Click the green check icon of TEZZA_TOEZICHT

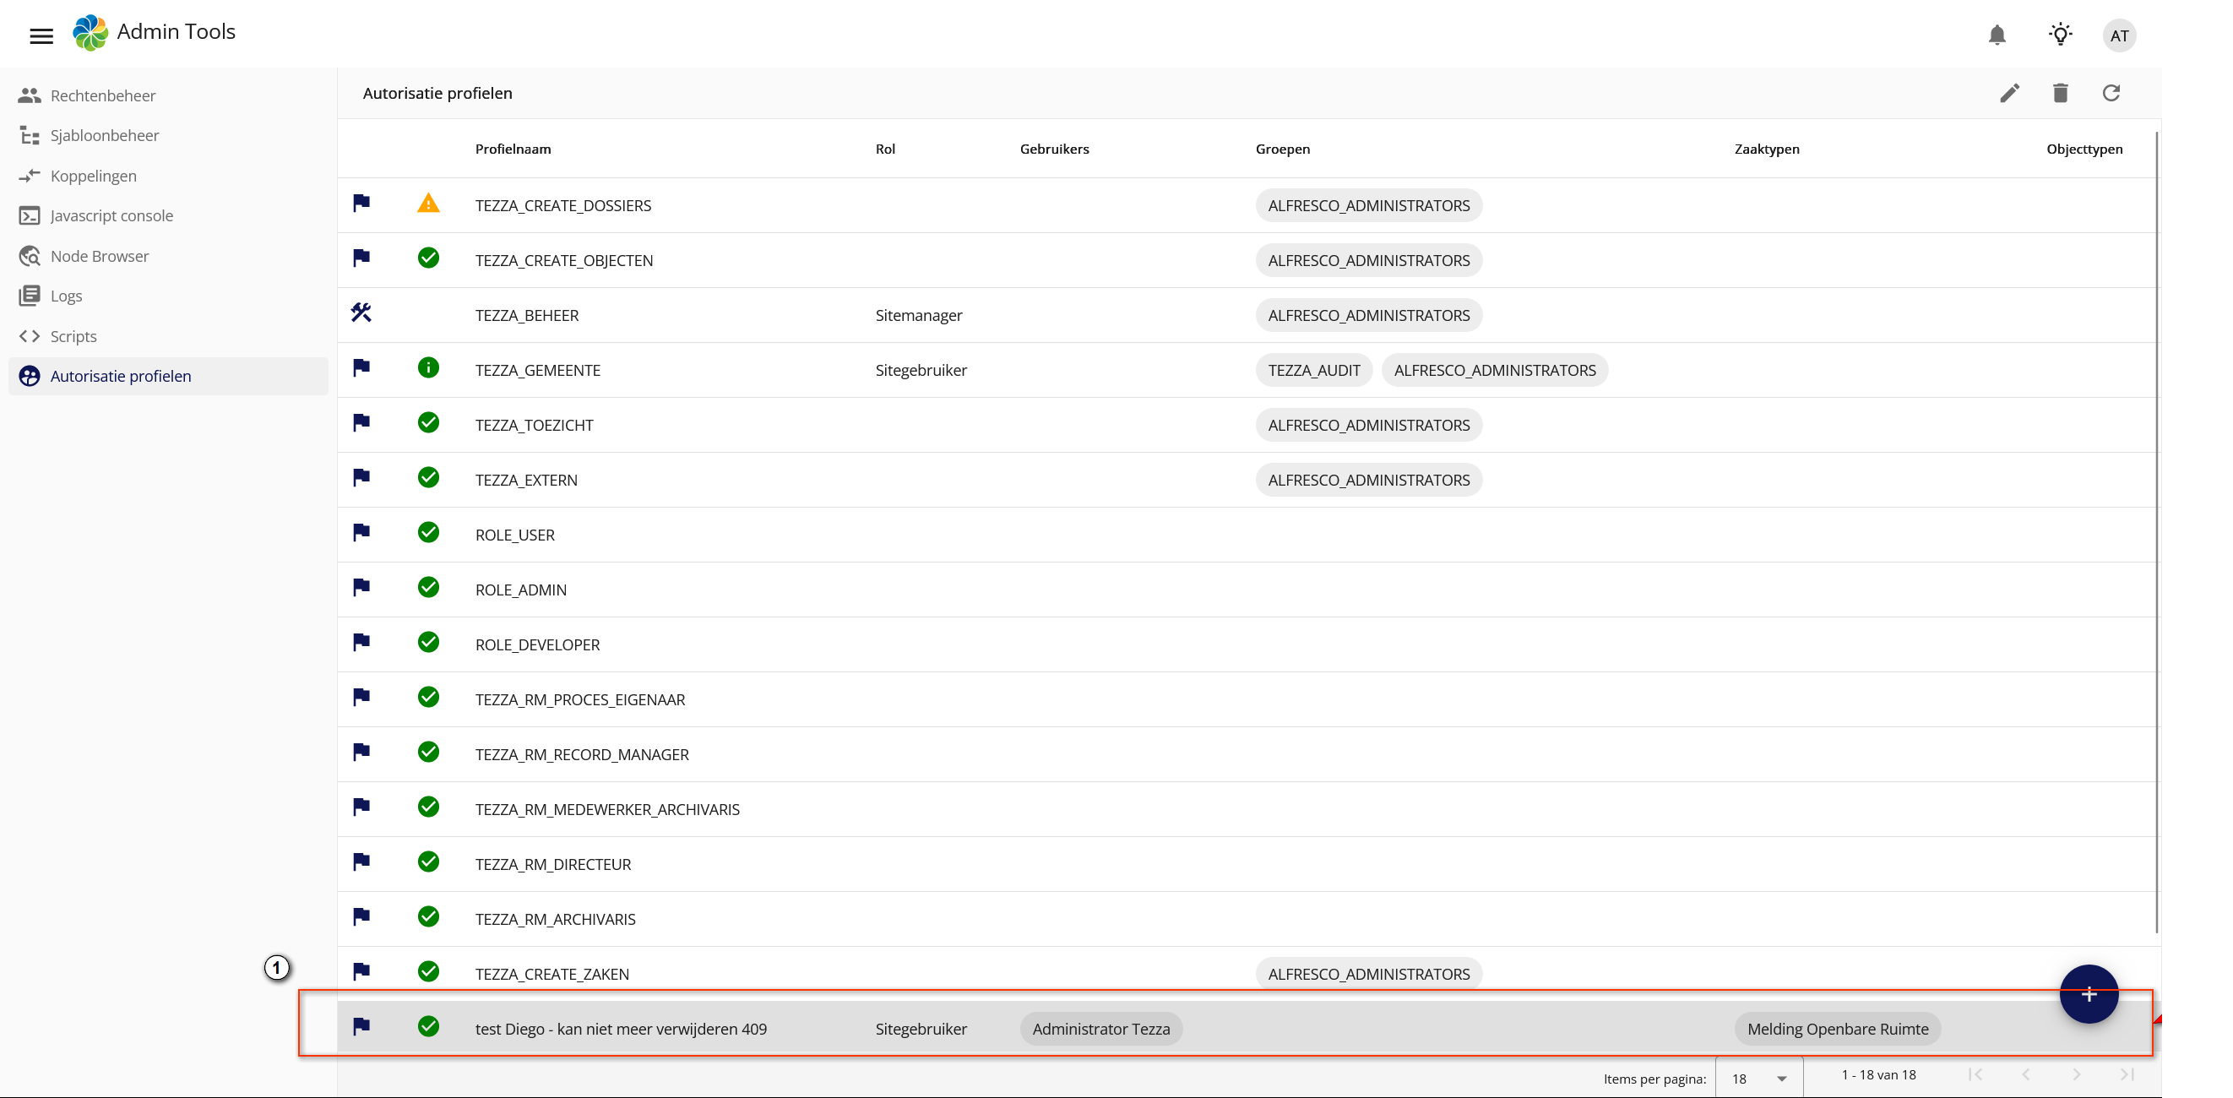(x=428, y=423)
